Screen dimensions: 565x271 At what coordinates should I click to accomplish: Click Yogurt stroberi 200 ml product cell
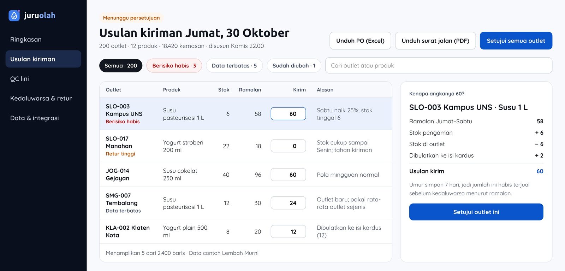(x=183, y=146)
